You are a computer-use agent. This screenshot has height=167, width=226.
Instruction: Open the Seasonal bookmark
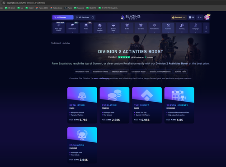[x=79, y=8]
